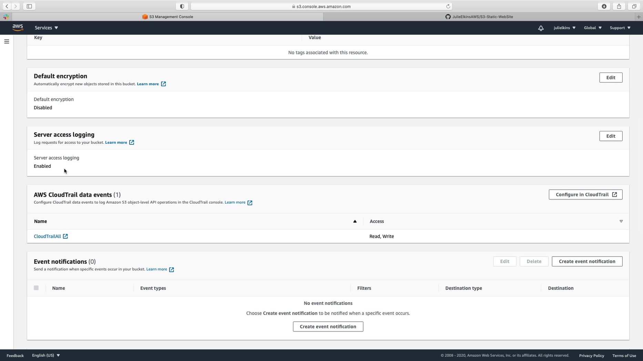Change language from English (US) dropdown
The image size is (643, 361).
[46, 355]
